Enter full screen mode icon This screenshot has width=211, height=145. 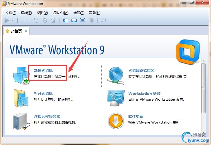tap(82, 20)
